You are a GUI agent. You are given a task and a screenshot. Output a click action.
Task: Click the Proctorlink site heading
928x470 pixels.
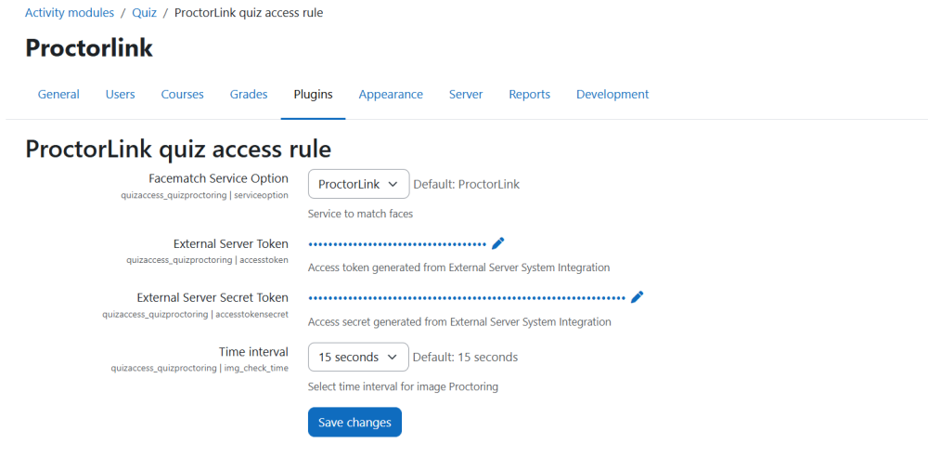(x=89, y=48)
